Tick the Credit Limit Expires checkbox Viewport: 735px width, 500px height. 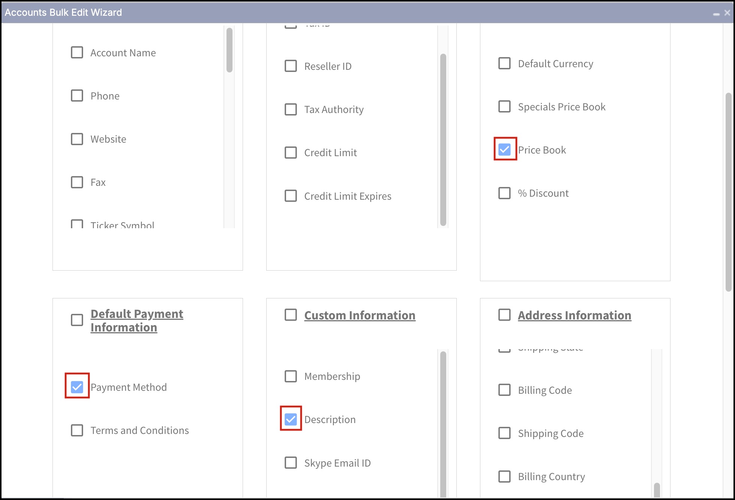291,196
